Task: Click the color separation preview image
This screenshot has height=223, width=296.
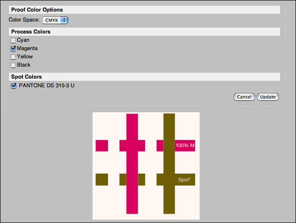Action: (x=146, y=166)
